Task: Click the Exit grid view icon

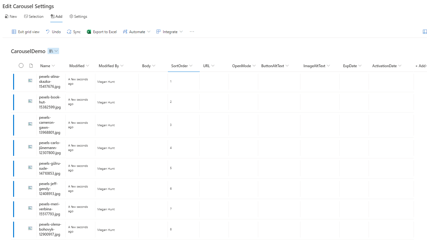Action: [14, 32]
